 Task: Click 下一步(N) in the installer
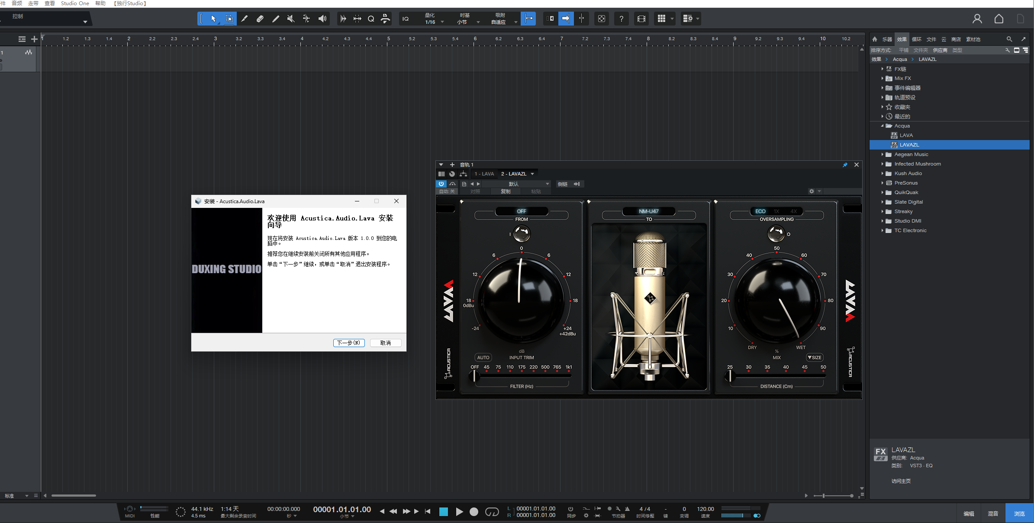click(x=349, y=343)
